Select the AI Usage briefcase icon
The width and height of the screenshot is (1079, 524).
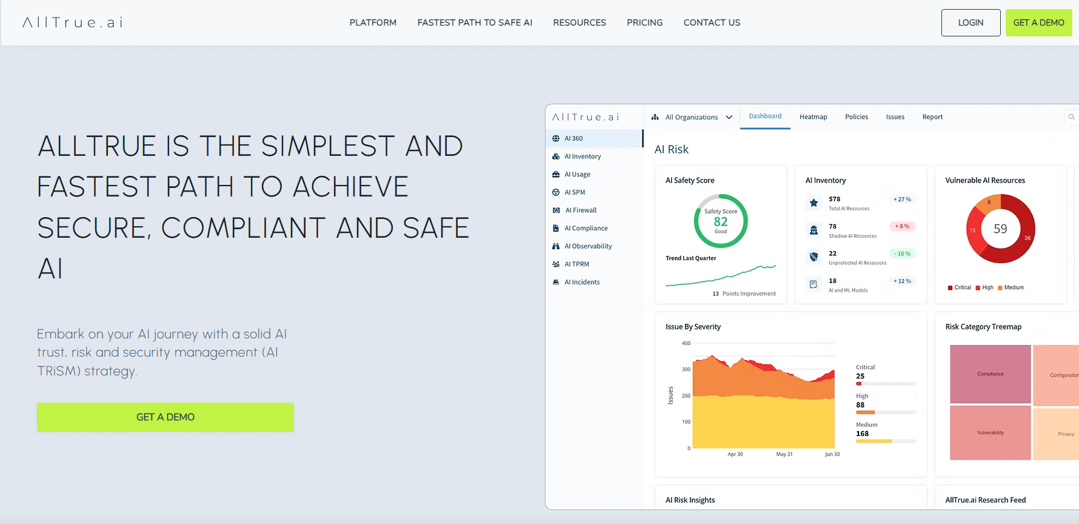[x=556, y=175]
